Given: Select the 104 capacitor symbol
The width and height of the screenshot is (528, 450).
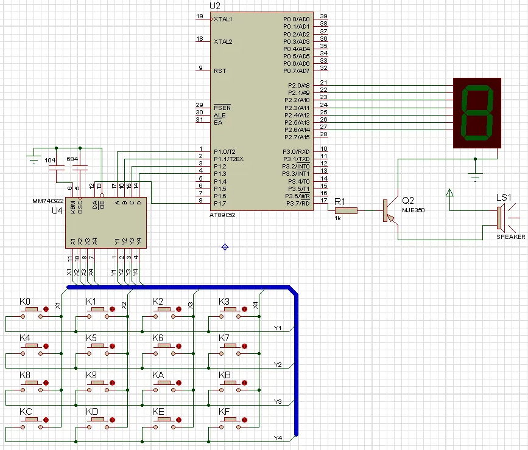Looking at the screenshot, I should pyautogui.click(x=57, y=168).
